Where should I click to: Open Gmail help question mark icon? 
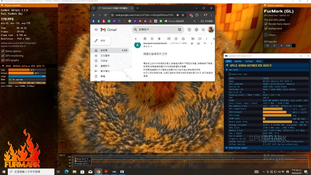(189, 30)
